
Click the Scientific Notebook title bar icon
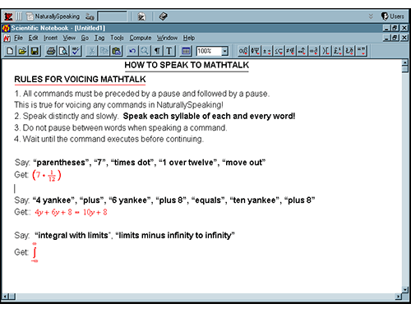tap(6, 28)
